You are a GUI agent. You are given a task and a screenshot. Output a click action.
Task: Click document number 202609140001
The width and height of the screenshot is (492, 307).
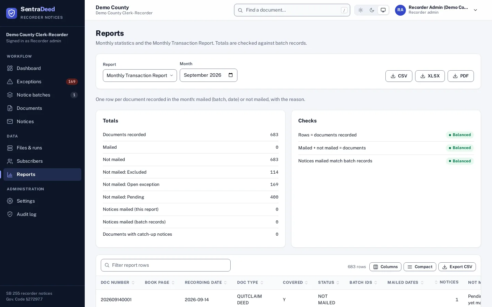coord(116,300)
